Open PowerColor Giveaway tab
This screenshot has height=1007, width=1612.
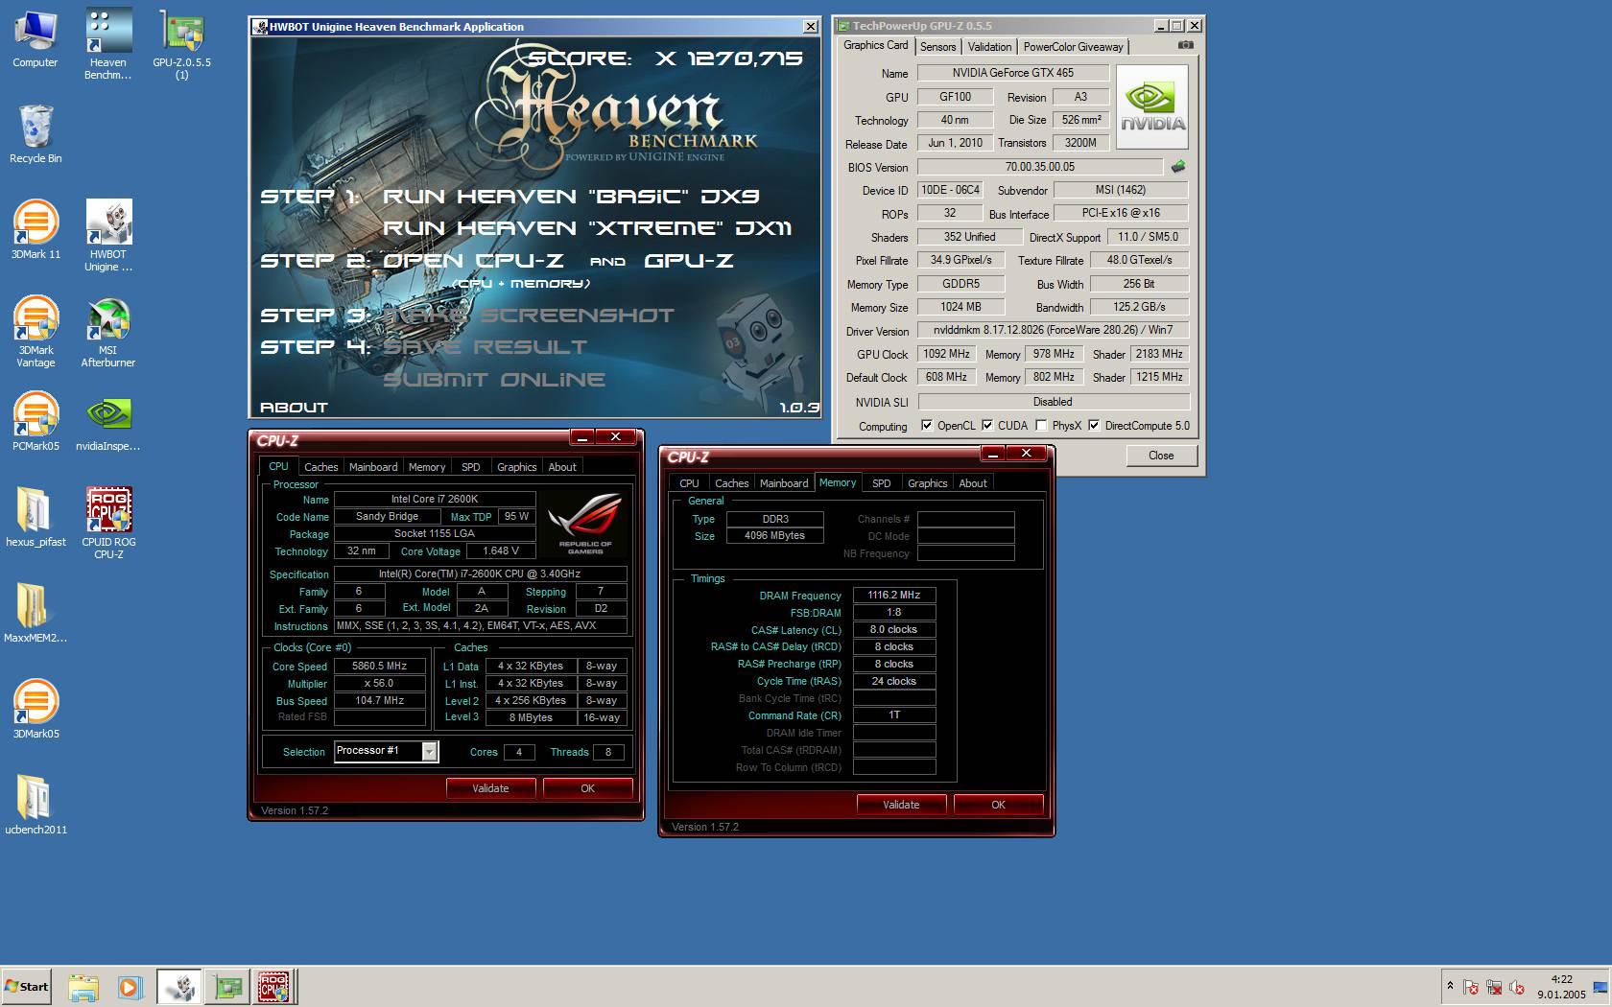(x=1073, y=47)
